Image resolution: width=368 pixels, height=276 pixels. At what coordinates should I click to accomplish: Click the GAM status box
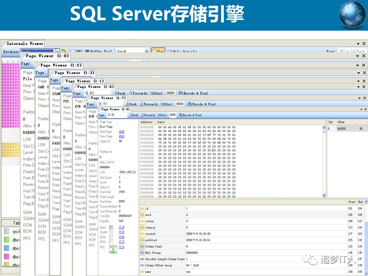coord(112,227)
